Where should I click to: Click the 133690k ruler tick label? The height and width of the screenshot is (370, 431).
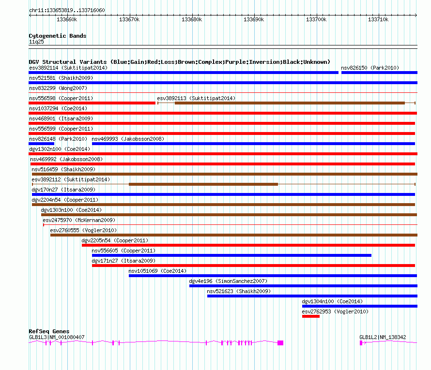[254, 19]
